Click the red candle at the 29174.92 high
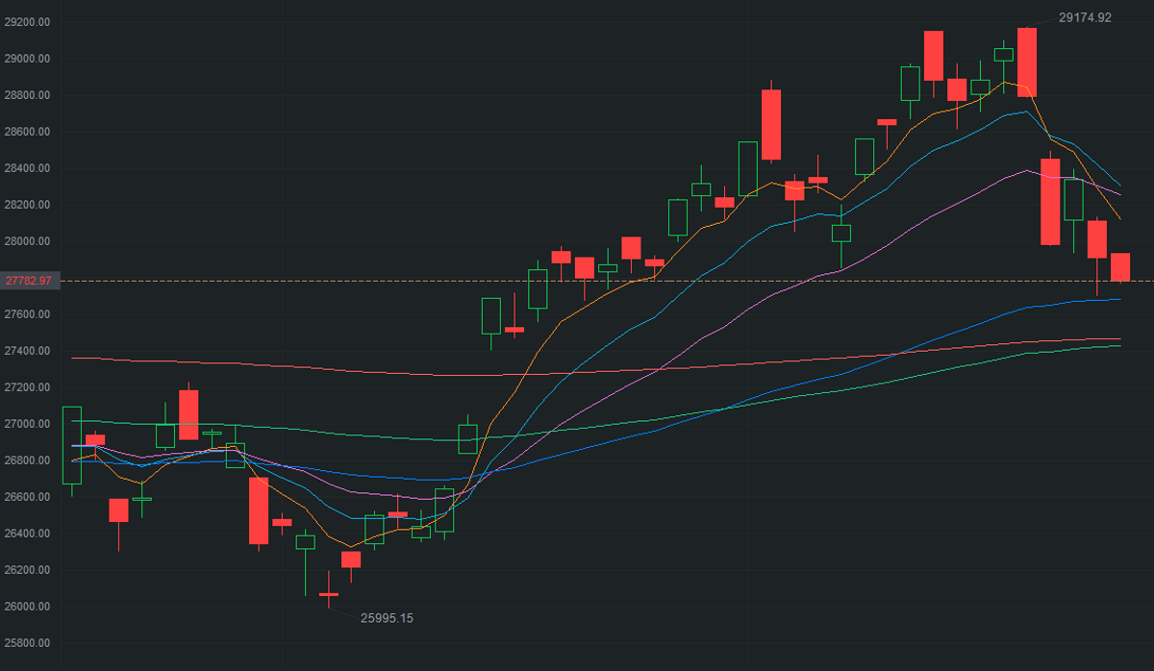The image size is (1154, 671). pyautogui.click(x=1026, y=62)
